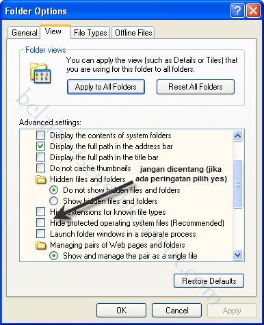This screenshot has width=264, height=325.
Task: Click the Hidden files and folders label
Action: pyautogui.click(x=88, y=179)
